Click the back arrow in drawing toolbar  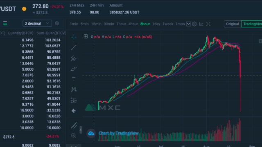(x=74, y=111)
